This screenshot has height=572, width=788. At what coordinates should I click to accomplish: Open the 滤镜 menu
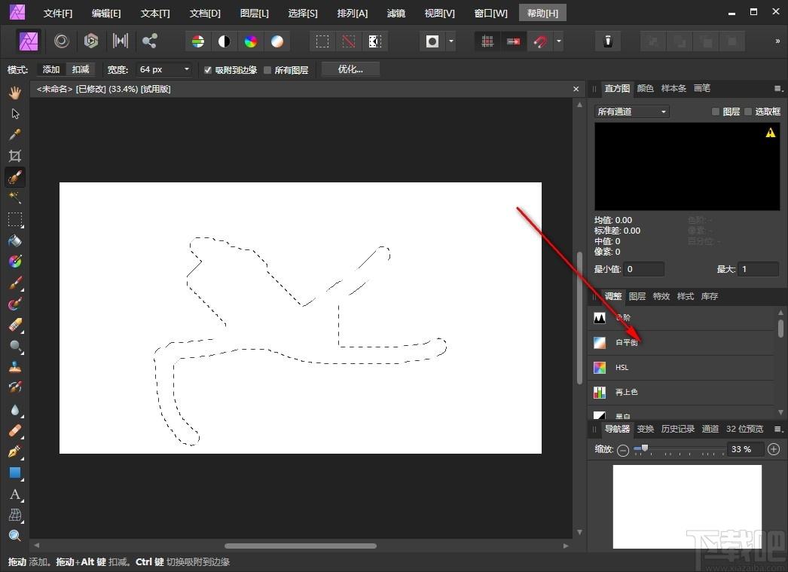[396, 13]
